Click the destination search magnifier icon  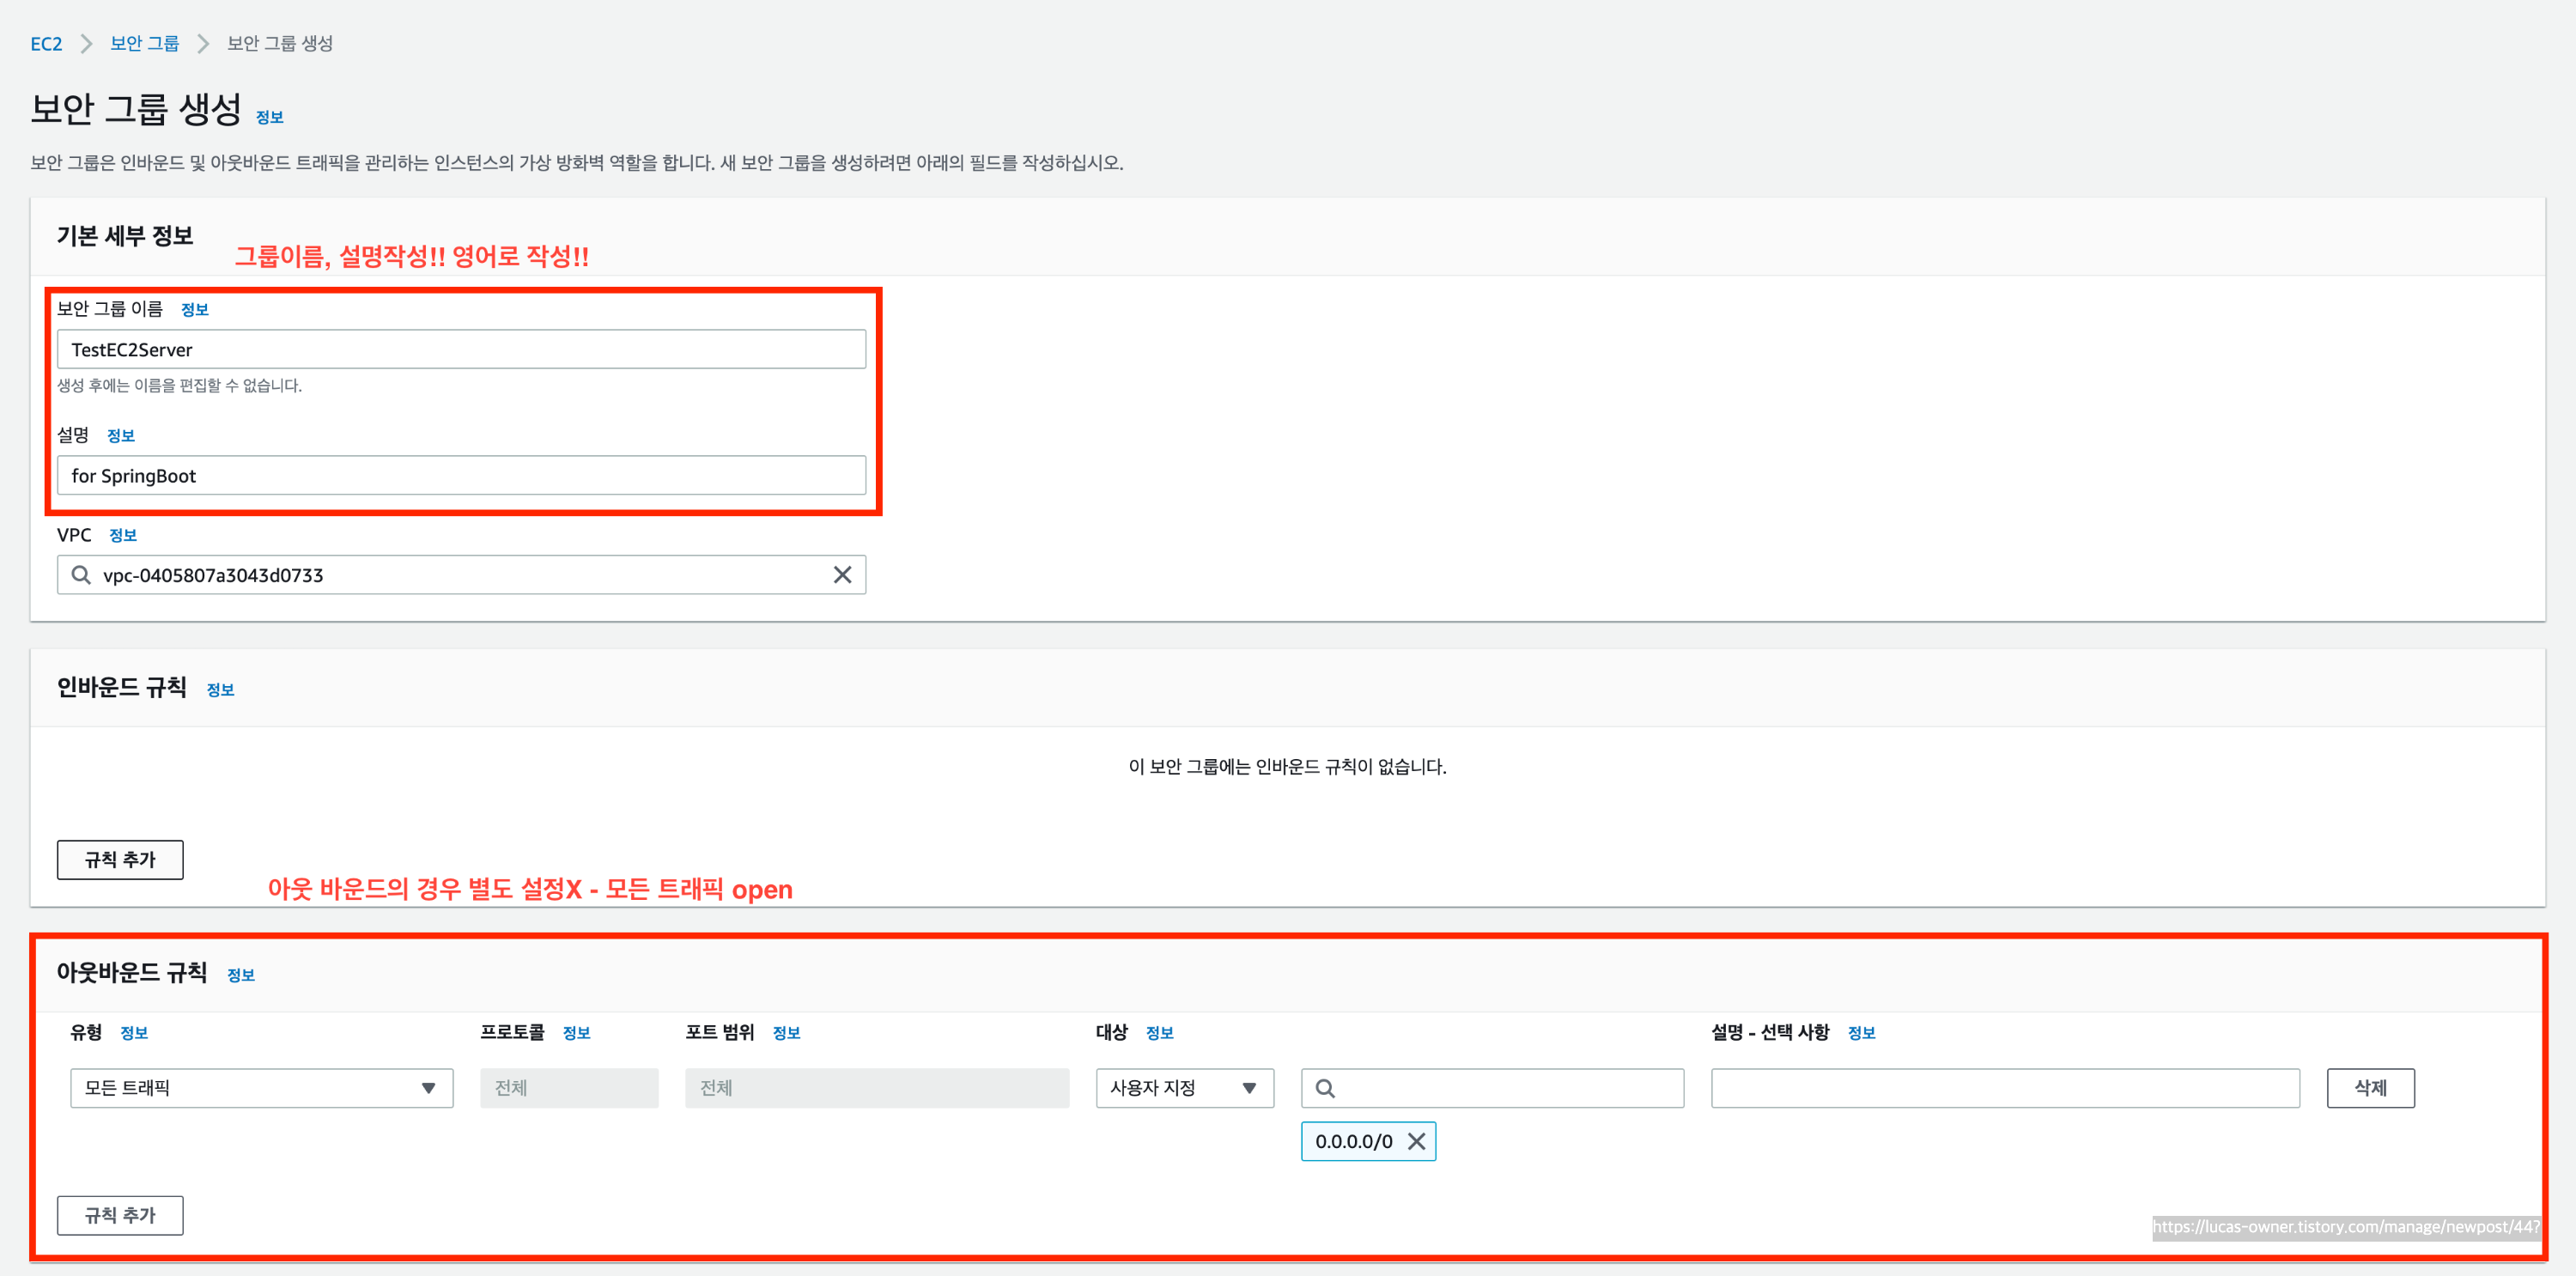[1325, 1088]
